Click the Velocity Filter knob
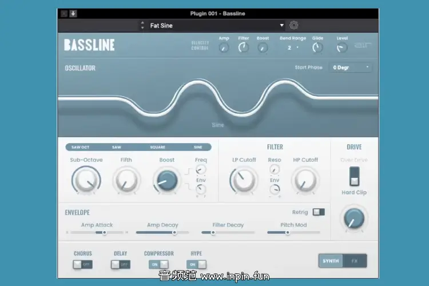 (x=243, y=47)
